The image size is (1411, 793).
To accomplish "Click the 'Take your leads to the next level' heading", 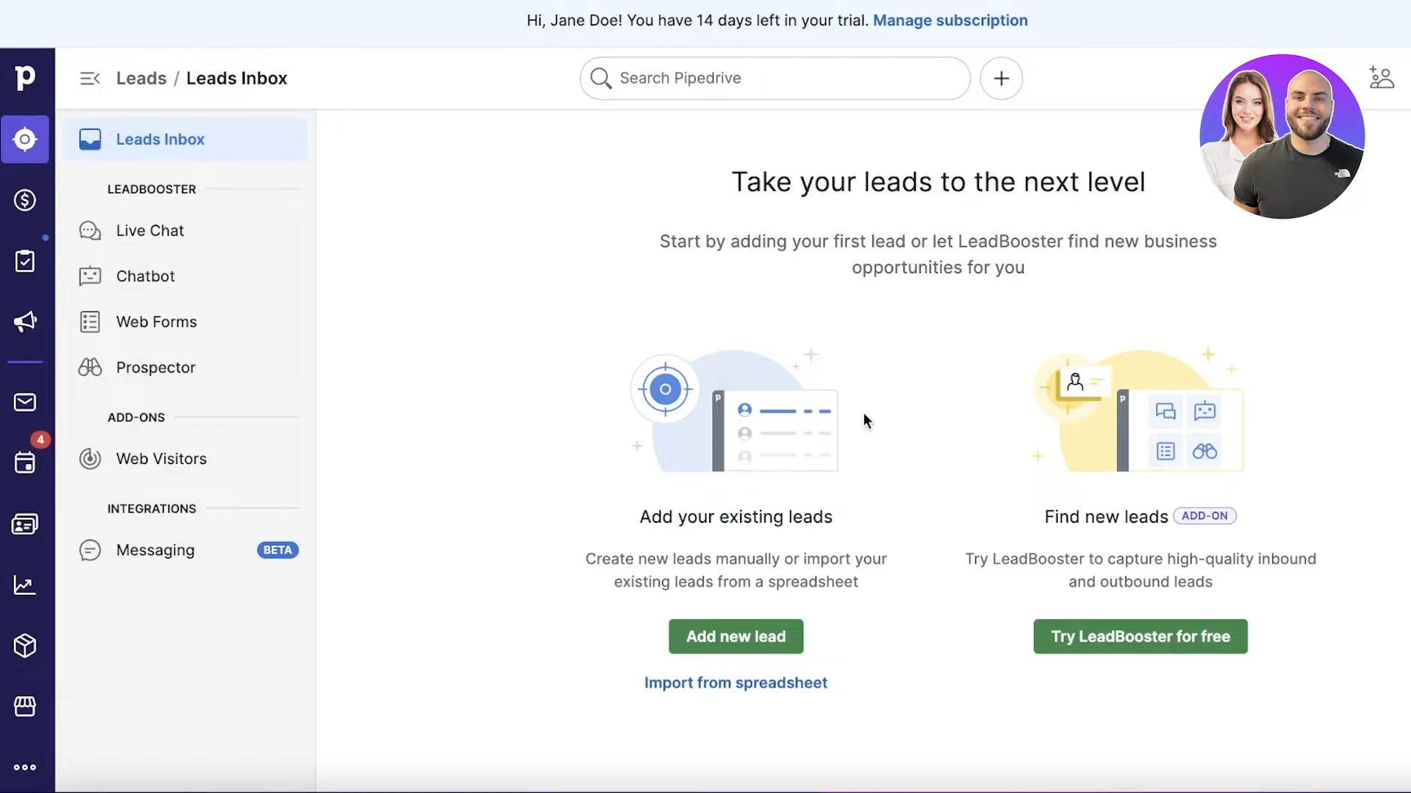I will pyautogui.click(x=938, y=182).
